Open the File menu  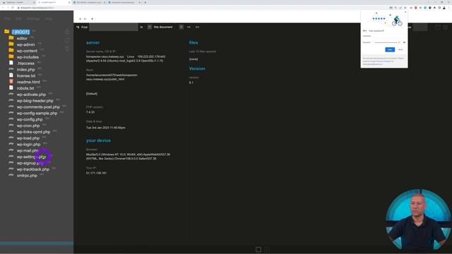[x=8, y=19]
